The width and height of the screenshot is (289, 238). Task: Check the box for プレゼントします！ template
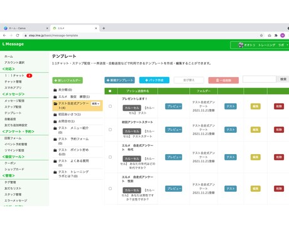pos(110,106)
